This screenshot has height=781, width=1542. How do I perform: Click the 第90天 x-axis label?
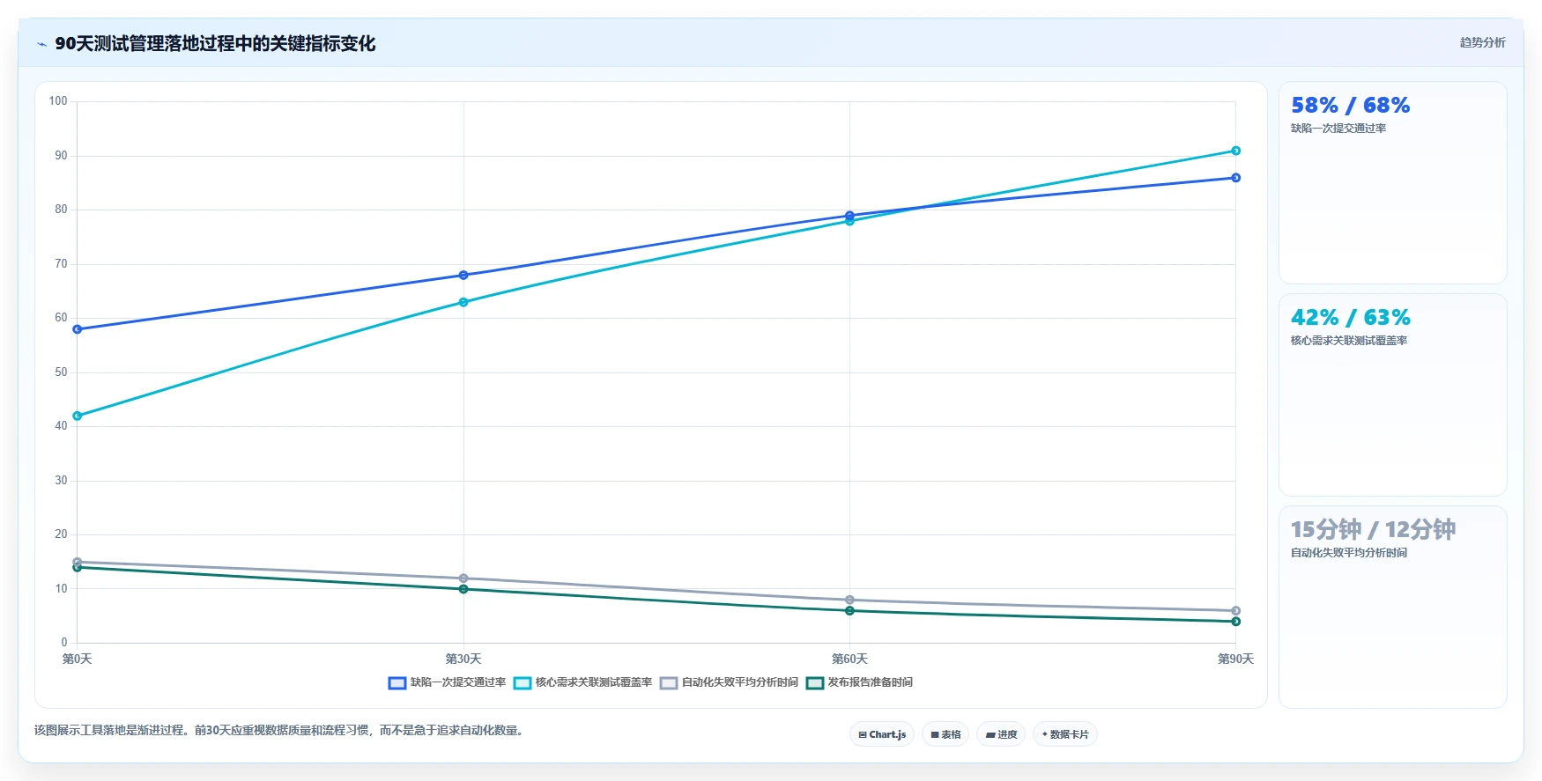click(x=1235, y=659)
